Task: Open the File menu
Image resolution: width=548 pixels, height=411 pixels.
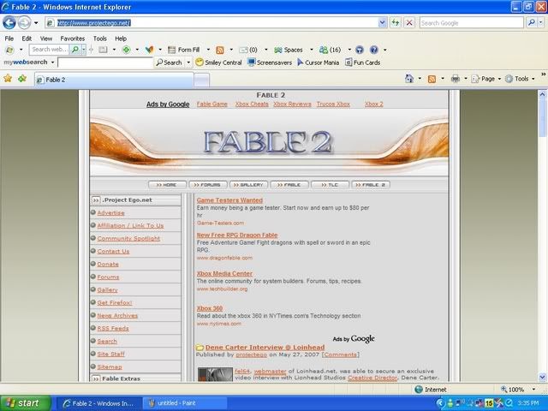Action: click(9, 39)
